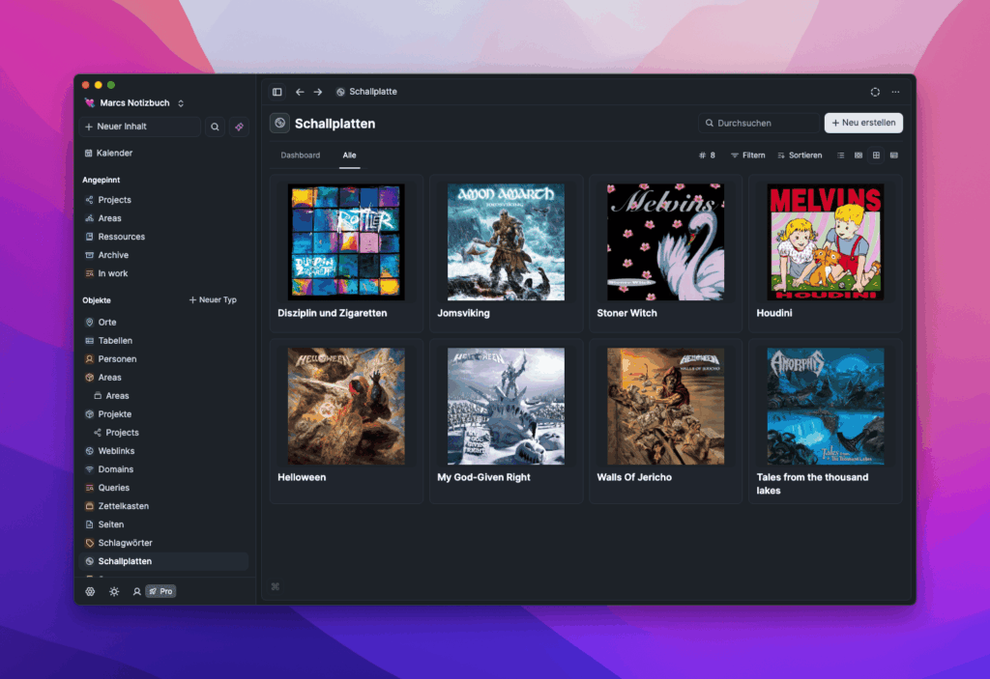Open the Jomsviking album card

click(x=507, y=254)
